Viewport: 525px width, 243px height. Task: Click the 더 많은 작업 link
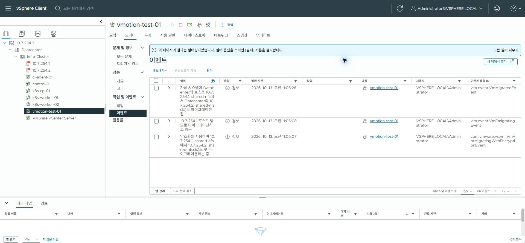tap(51, 239)
